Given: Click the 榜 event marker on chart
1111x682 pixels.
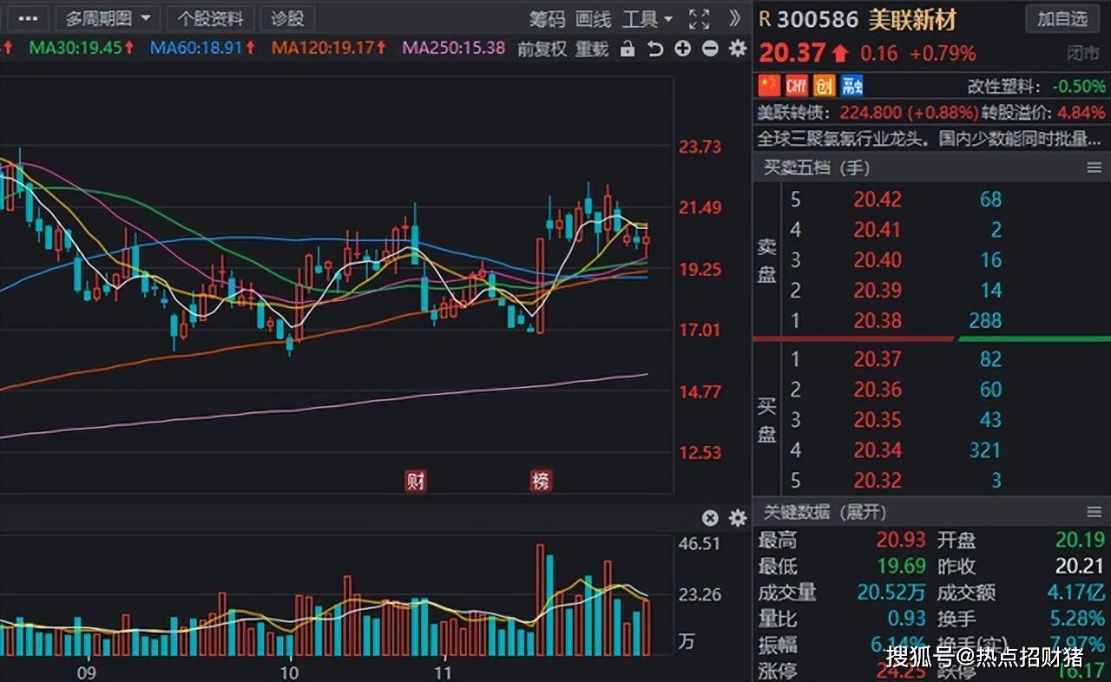Looking at the screenshot, I should 541,481.
